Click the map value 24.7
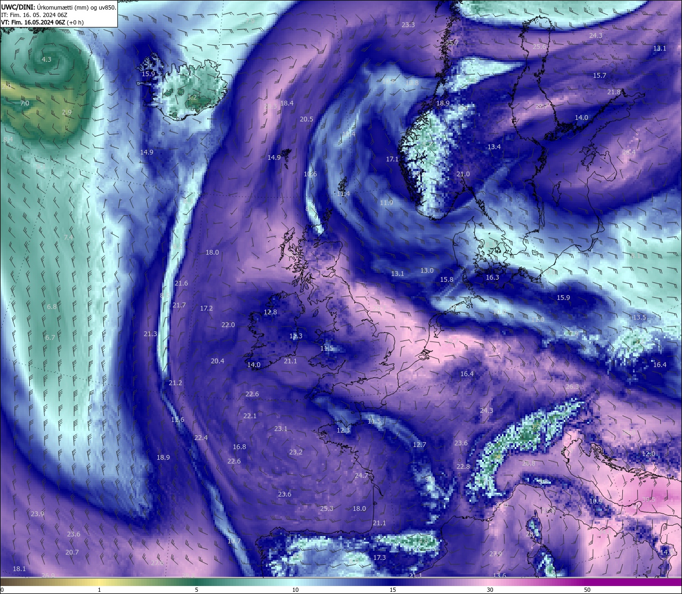 [x=361, y=475]
